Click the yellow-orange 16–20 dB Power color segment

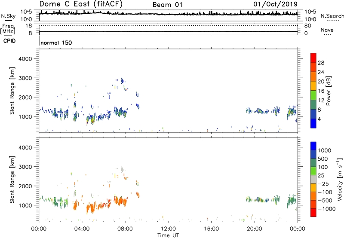coord(313,85)
